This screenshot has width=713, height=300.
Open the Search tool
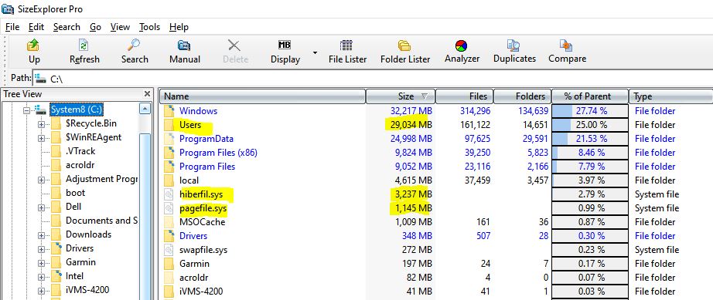pos(135,51)
